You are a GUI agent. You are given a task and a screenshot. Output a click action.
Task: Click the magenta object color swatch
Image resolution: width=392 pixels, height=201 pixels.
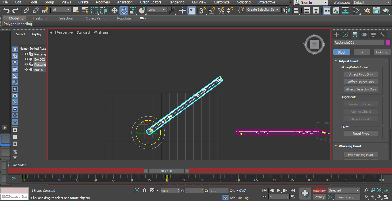click(388, 42)
